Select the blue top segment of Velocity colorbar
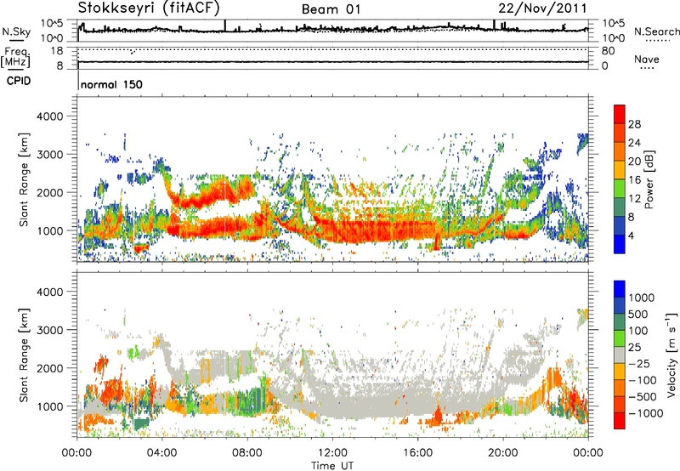680x471 pixels. click(620, 289)
